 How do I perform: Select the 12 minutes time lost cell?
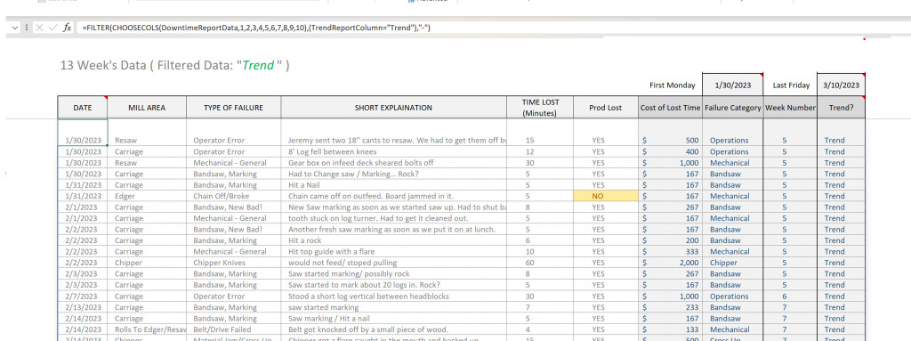540,152
